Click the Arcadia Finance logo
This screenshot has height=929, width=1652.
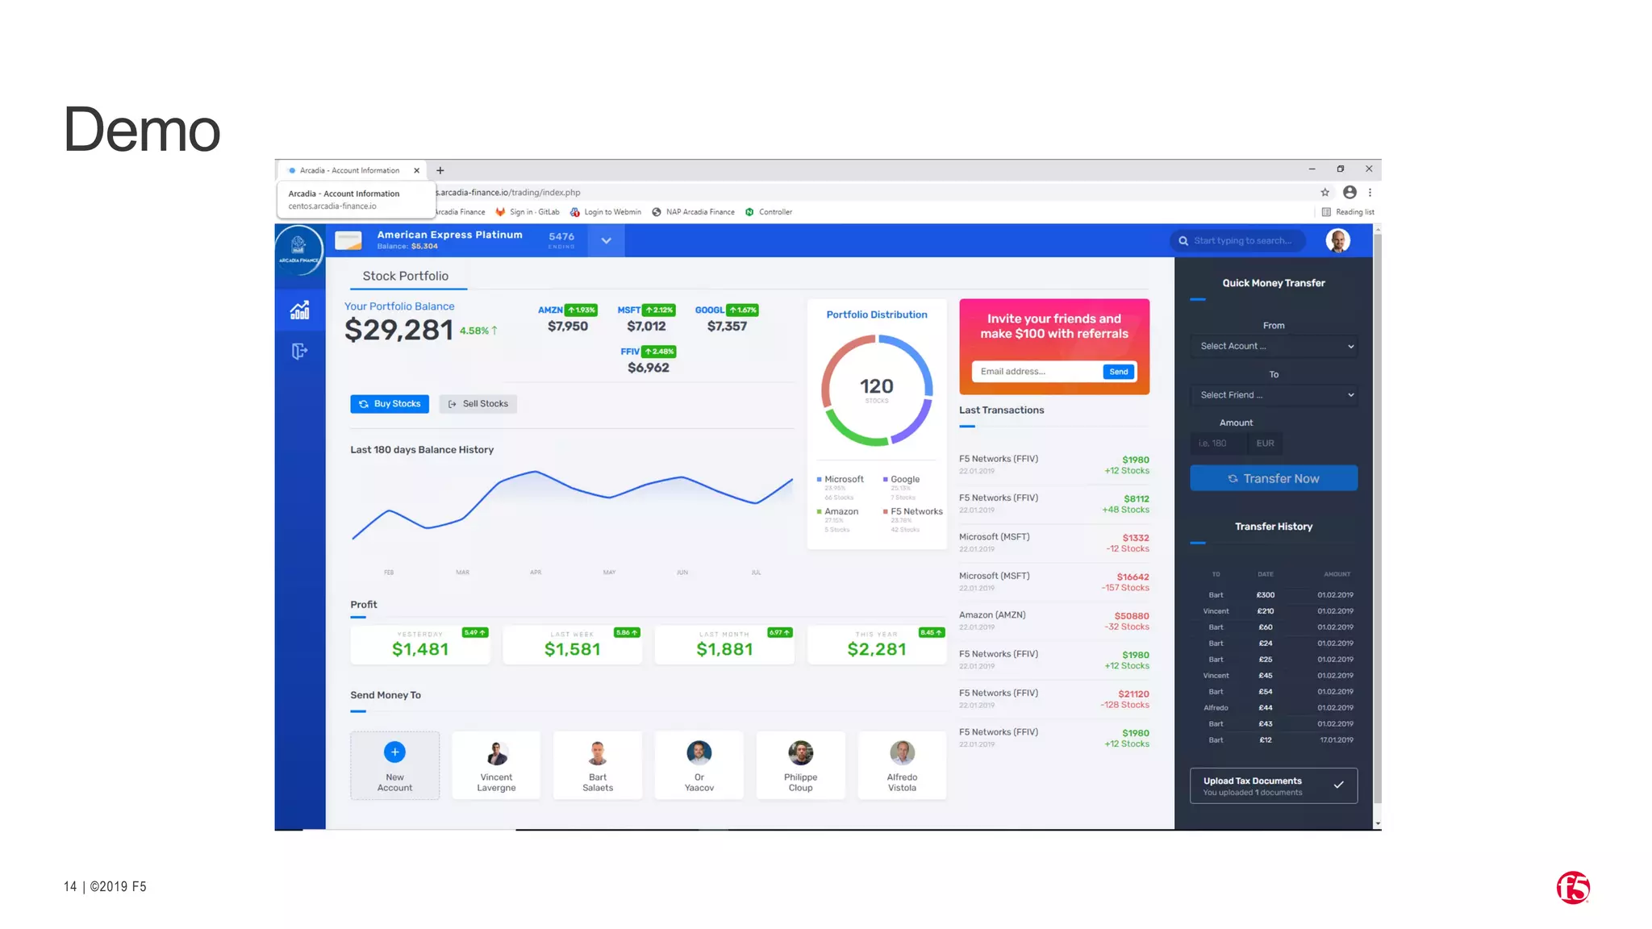pyautogui.click(x=299, y=248)
